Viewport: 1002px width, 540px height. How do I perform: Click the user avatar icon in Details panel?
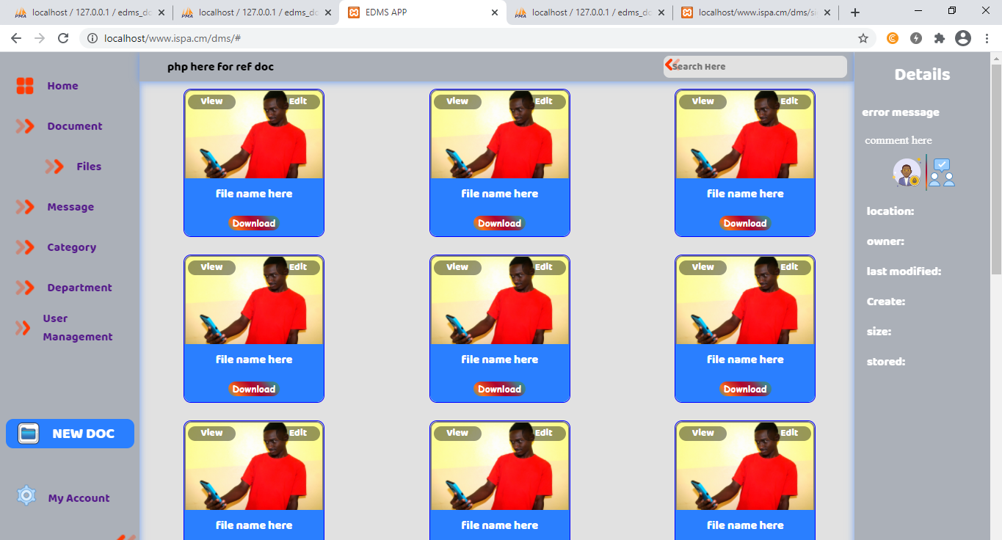click(907, 172)
